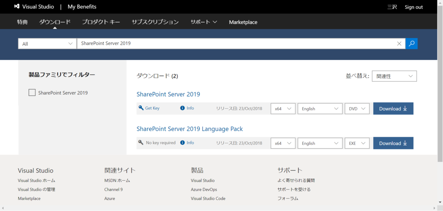Open footer Visual Studio Code link
The image size is (443, 211).
[x=208, y=198]
